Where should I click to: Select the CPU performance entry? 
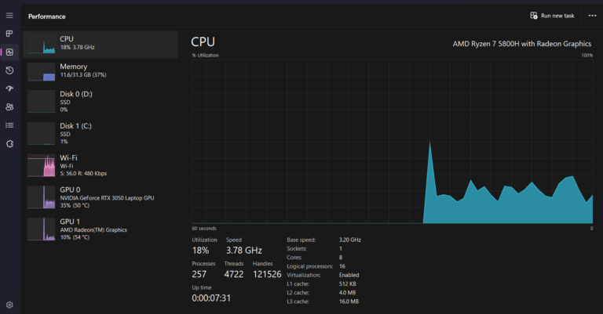pyautogui.click(x=100, y=45)
